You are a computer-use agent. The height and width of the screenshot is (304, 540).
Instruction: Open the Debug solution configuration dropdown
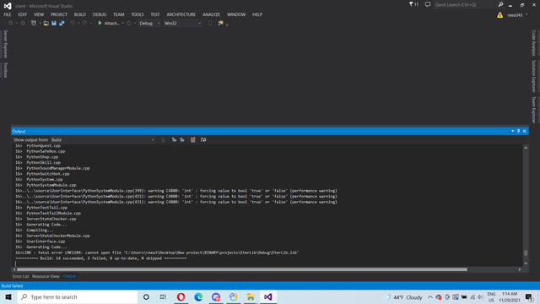[149, 23]
